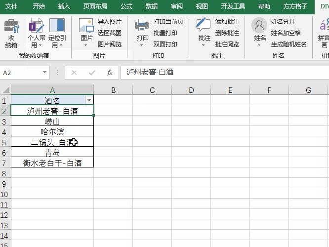Click the confirm checkmark in the formula bar
Screen dimensions: 329x247
[92, 73]
